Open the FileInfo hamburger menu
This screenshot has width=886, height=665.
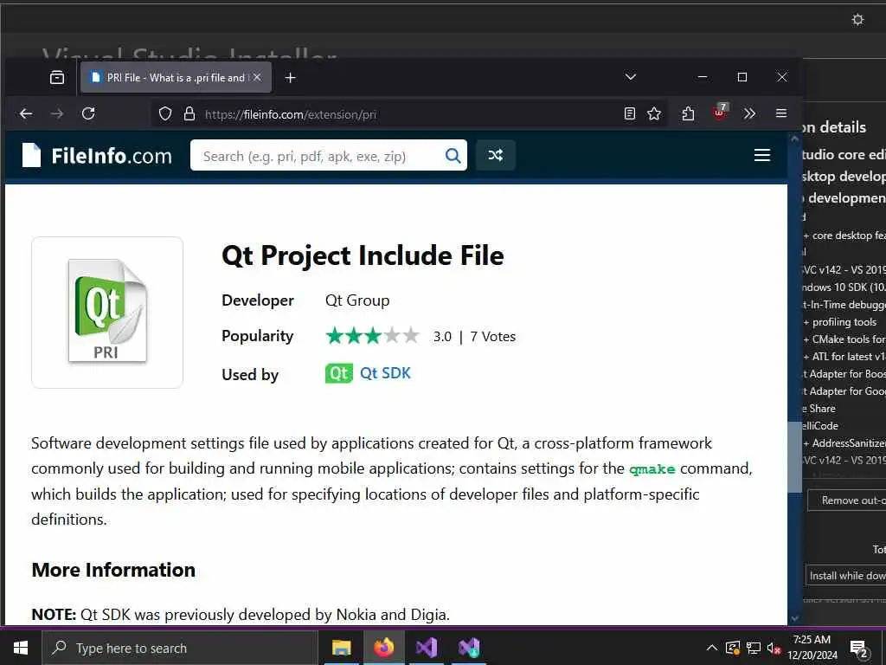coord(762,155)
